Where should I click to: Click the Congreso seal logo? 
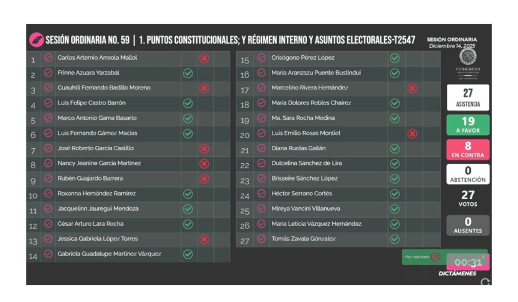coord(467,57)
